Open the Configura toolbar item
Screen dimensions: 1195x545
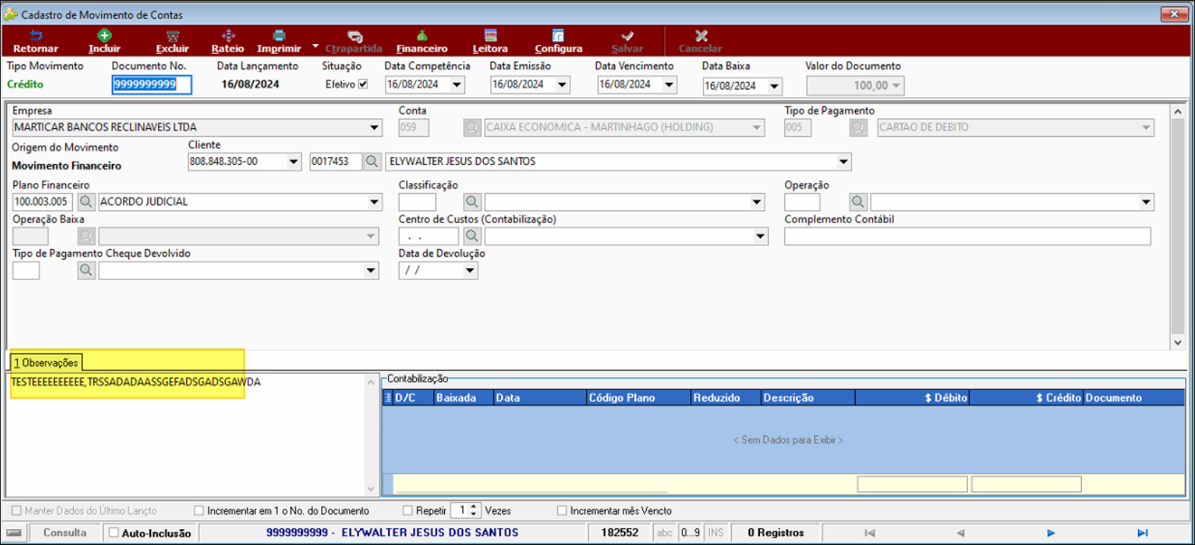click(558, 41)
